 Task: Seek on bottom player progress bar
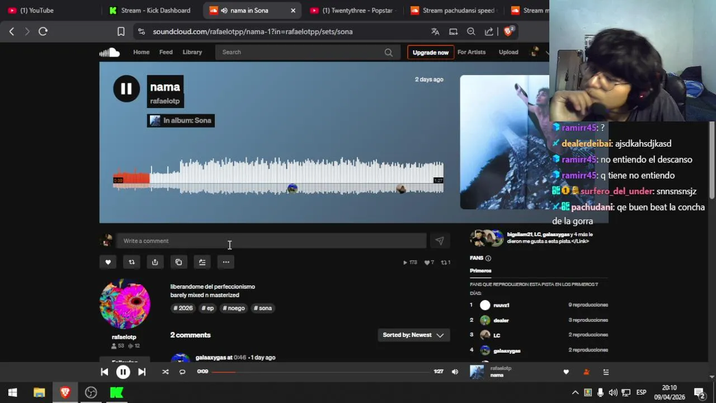pos(321,372)
